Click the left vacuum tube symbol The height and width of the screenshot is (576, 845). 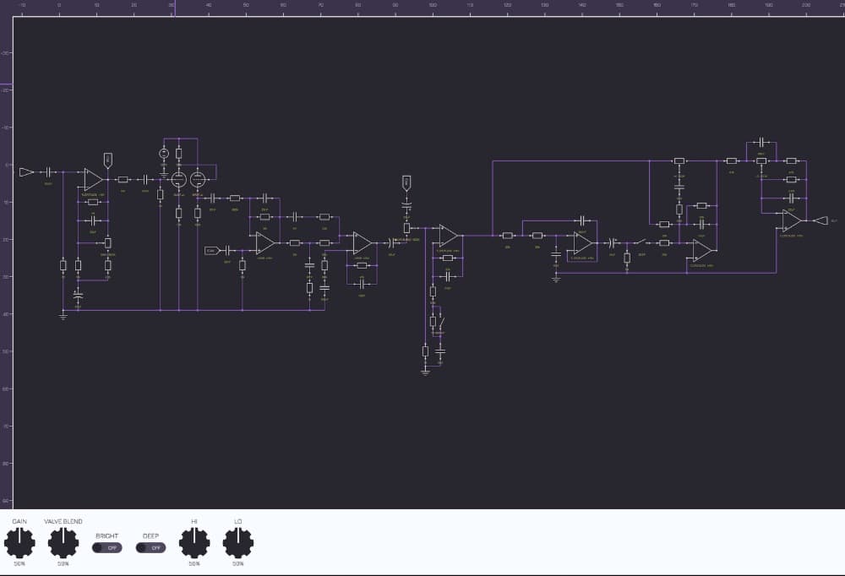pos(179,179)
